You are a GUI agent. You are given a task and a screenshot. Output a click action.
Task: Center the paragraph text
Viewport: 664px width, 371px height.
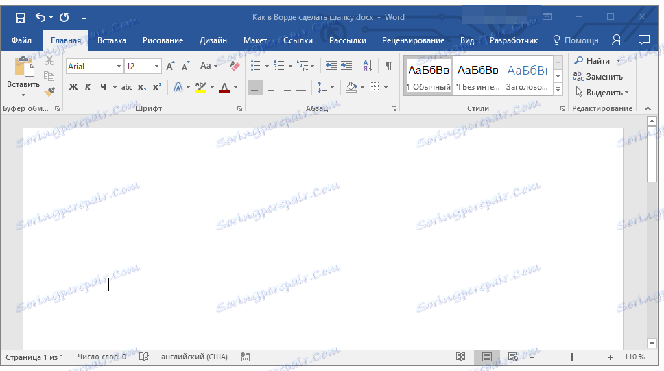[270, 87]
